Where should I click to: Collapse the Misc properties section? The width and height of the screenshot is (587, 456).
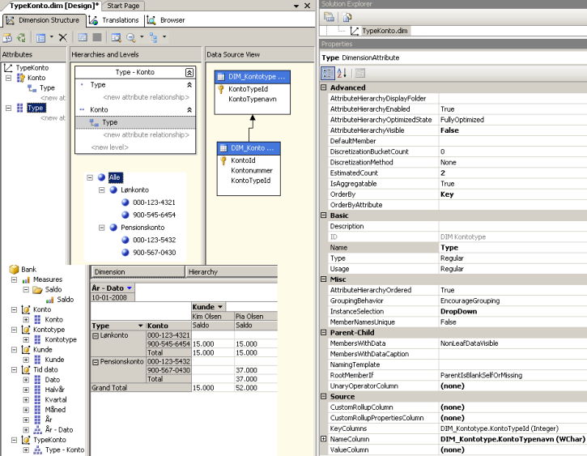coord(323,279)
